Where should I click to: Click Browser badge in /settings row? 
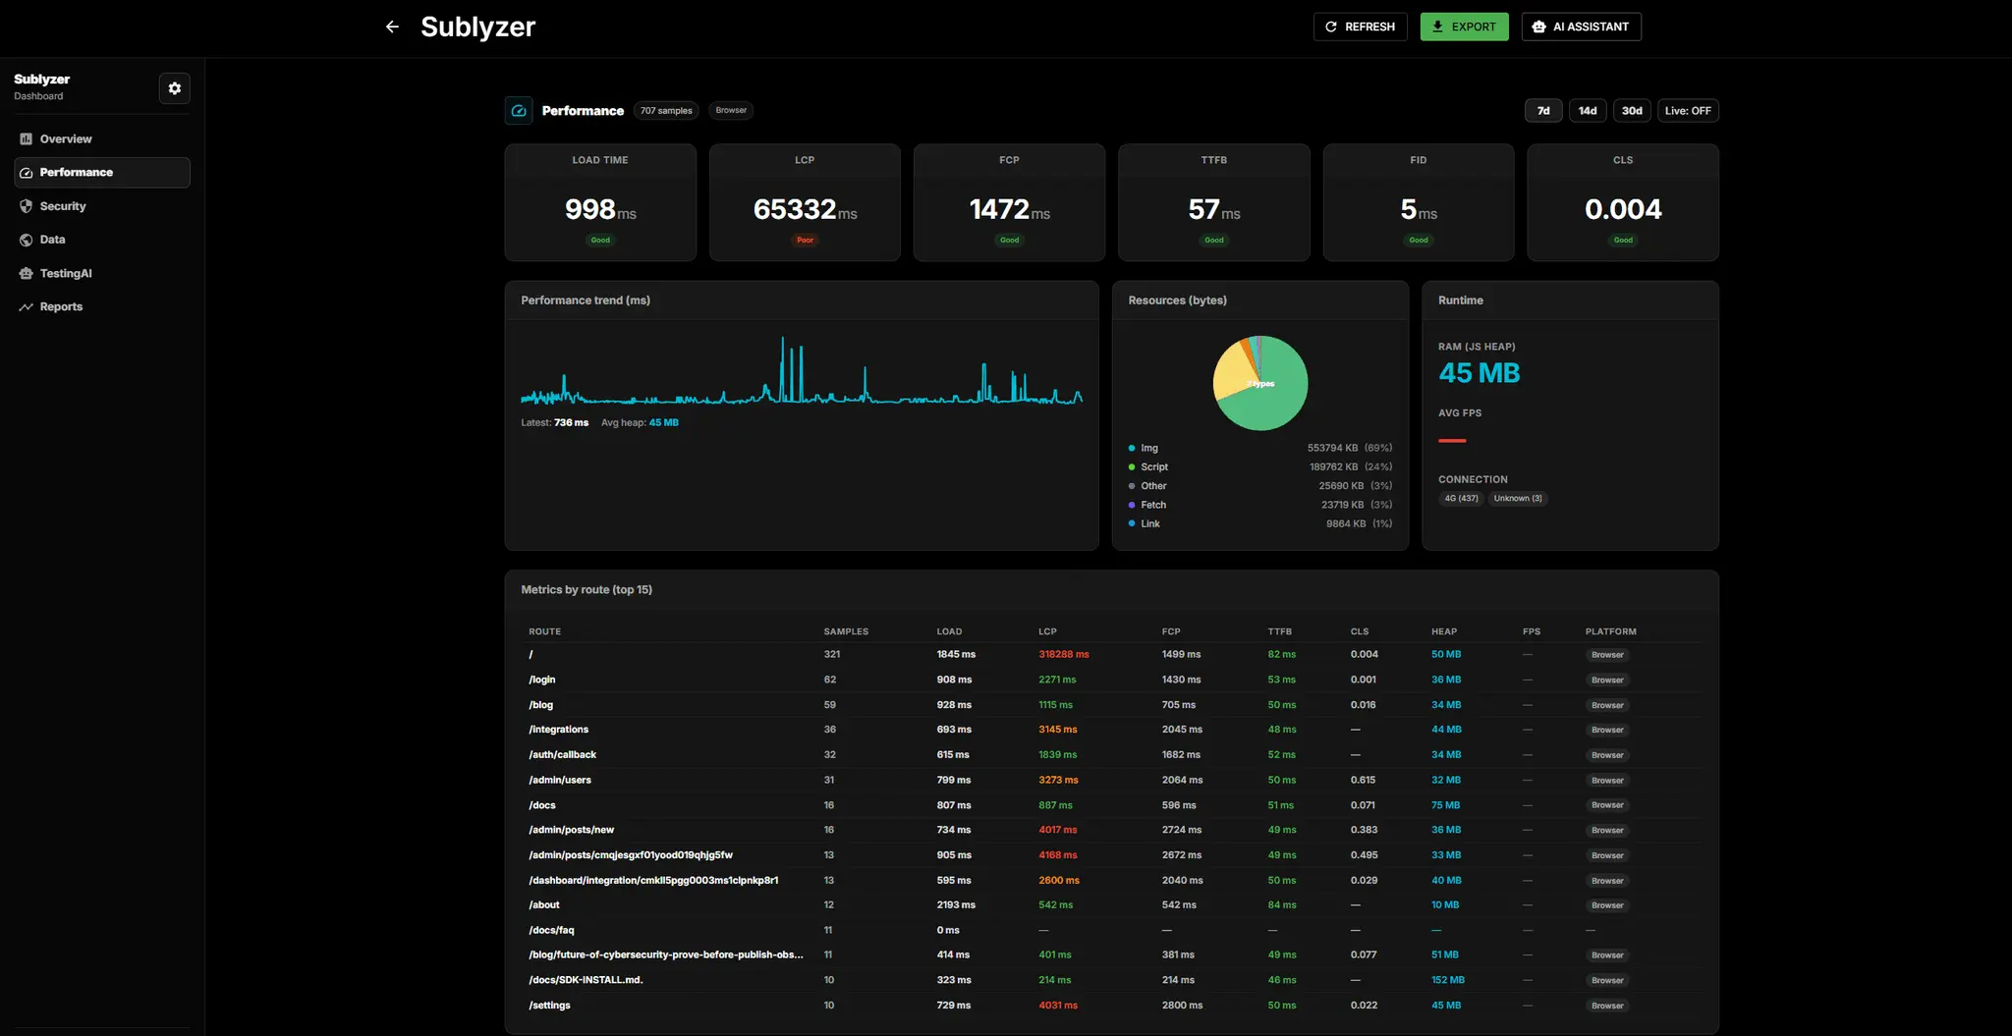click(x=1607, y=1006)
